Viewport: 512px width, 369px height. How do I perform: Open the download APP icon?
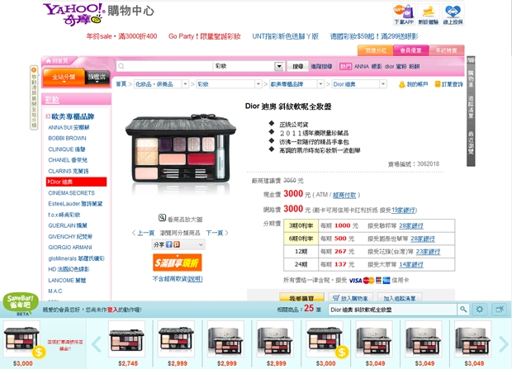click(404, 15)
